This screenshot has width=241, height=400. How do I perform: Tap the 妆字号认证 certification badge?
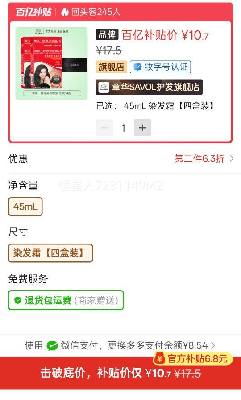[x=160, y=67]
